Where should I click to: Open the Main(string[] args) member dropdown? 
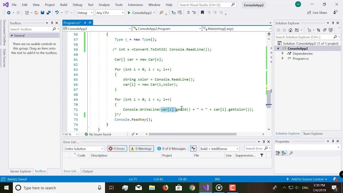click(x=237, y=29)
